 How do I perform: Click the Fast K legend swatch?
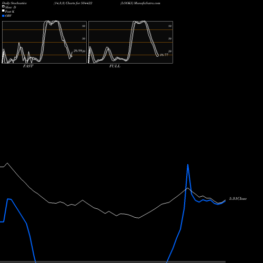(x=3, y=11)
